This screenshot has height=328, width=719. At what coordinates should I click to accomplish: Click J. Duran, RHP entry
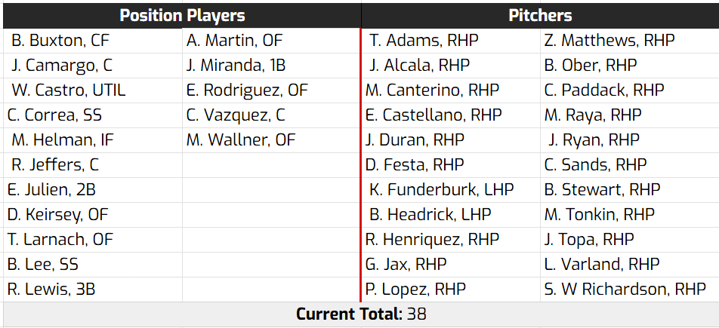click(x=415, y=139)
